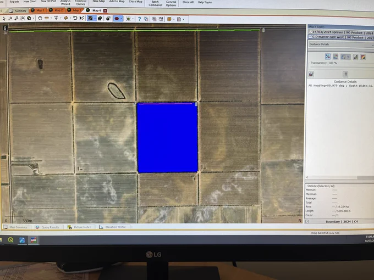Click the Analysis Wizard button

pyautogui.click(x=65, y=2)
